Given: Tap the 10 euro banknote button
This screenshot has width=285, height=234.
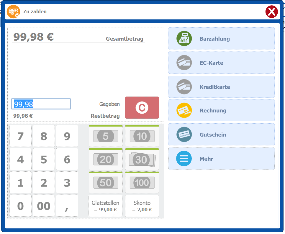Looking at the screenshot, I should click(x=142, y=136).
